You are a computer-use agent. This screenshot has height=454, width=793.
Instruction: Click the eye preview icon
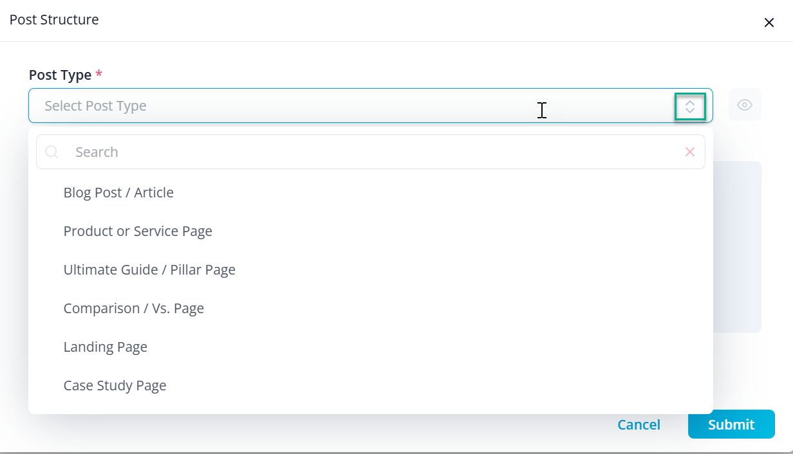(x=745, y=105)
